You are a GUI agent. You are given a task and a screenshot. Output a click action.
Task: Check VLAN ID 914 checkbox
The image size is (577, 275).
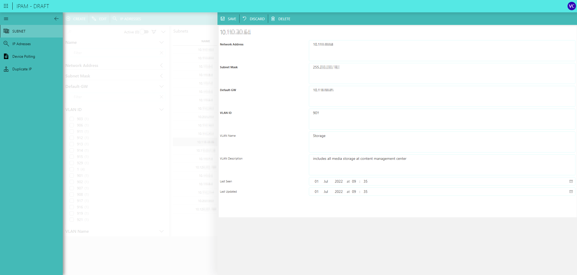tap(72, 150)
